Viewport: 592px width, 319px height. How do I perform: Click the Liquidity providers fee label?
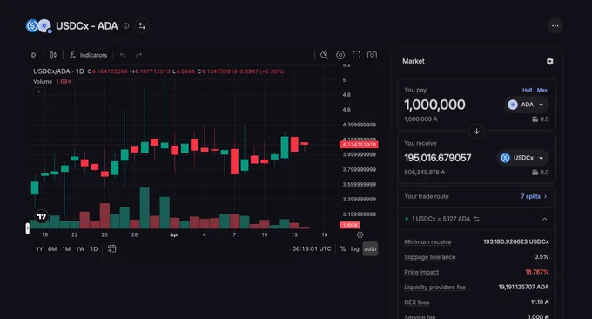coord(434,288)
